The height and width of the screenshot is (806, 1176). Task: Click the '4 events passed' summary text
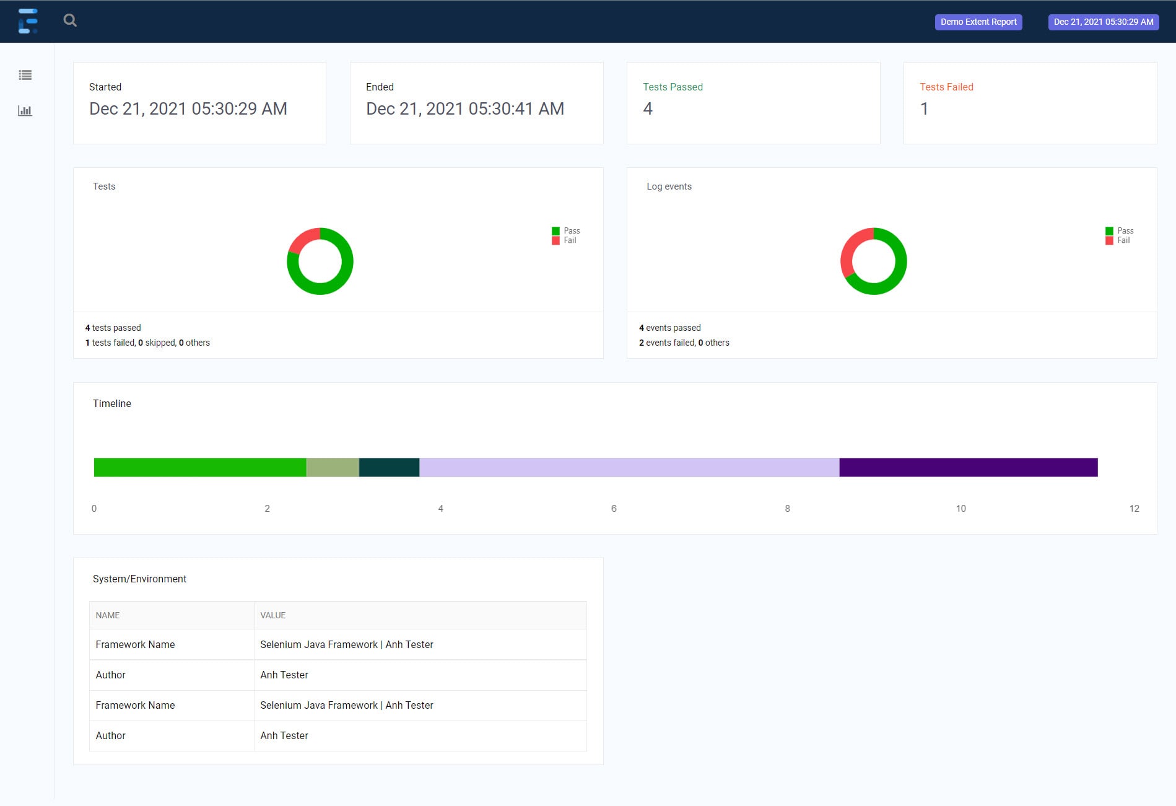pos(670,328)
